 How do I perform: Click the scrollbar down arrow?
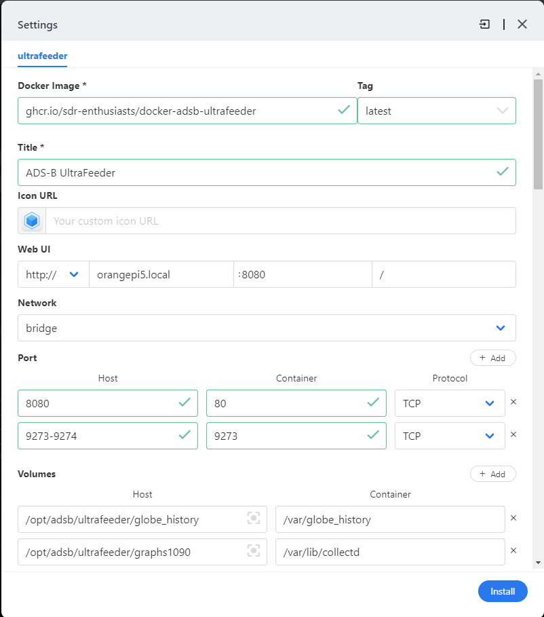[538, 563]
